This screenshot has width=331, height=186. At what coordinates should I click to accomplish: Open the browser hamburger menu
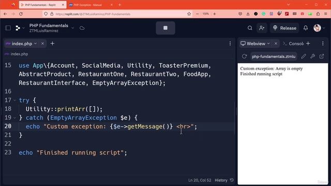(326, 14)
